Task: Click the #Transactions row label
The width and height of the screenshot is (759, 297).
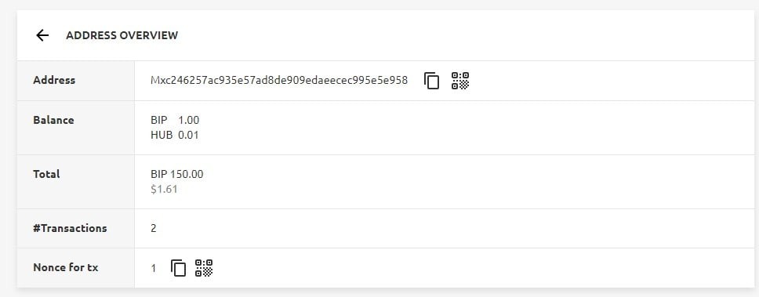Action: tap(70, 228)
